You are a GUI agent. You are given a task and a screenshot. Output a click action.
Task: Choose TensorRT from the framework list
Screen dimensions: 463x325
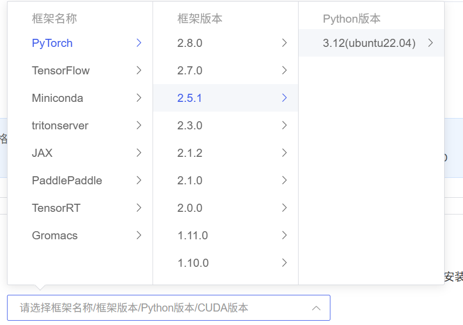pos(80,208)
